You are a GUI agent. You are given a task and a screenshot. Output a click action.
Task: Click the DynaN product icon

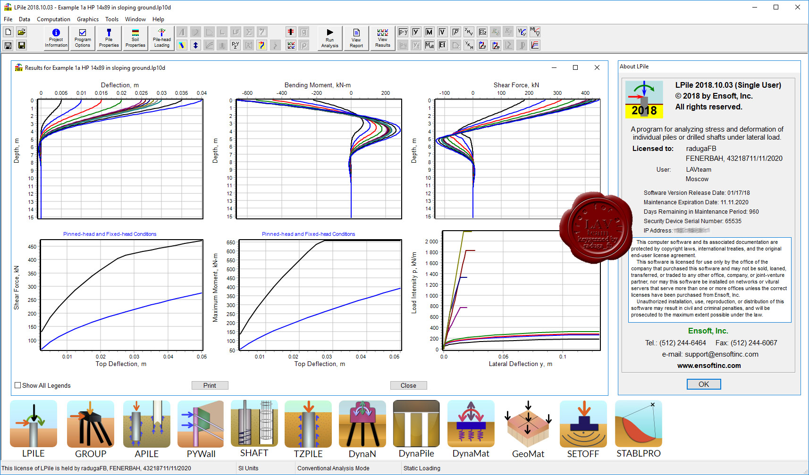(362, 424)
